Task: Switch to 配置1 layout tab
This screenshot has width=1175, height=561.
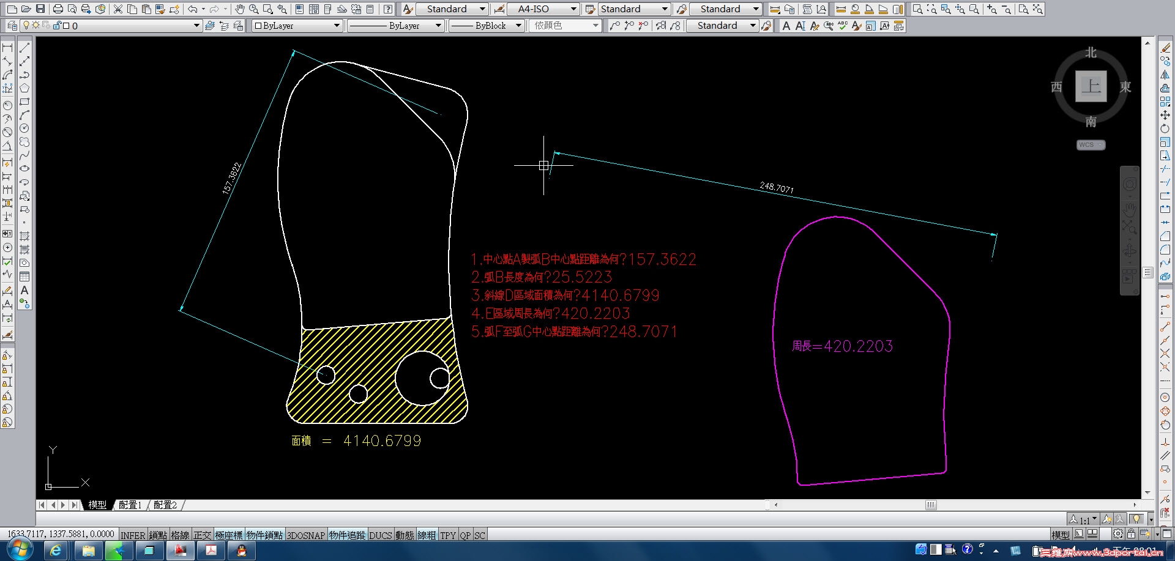Action: [x=130, y=505]
